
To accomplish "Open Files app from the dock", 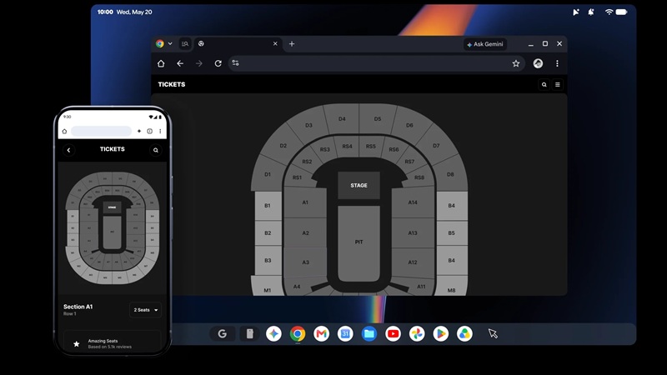I will click(x=369, y=334).
